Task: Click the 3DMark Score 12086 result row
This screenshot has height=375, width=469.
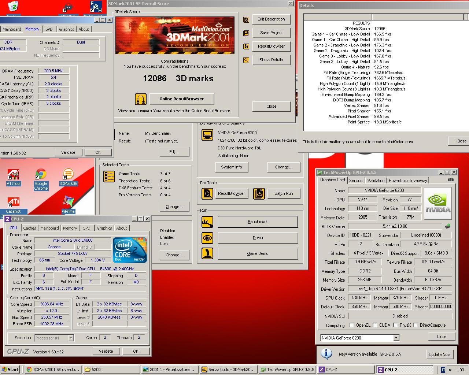Action: point(365,29)
